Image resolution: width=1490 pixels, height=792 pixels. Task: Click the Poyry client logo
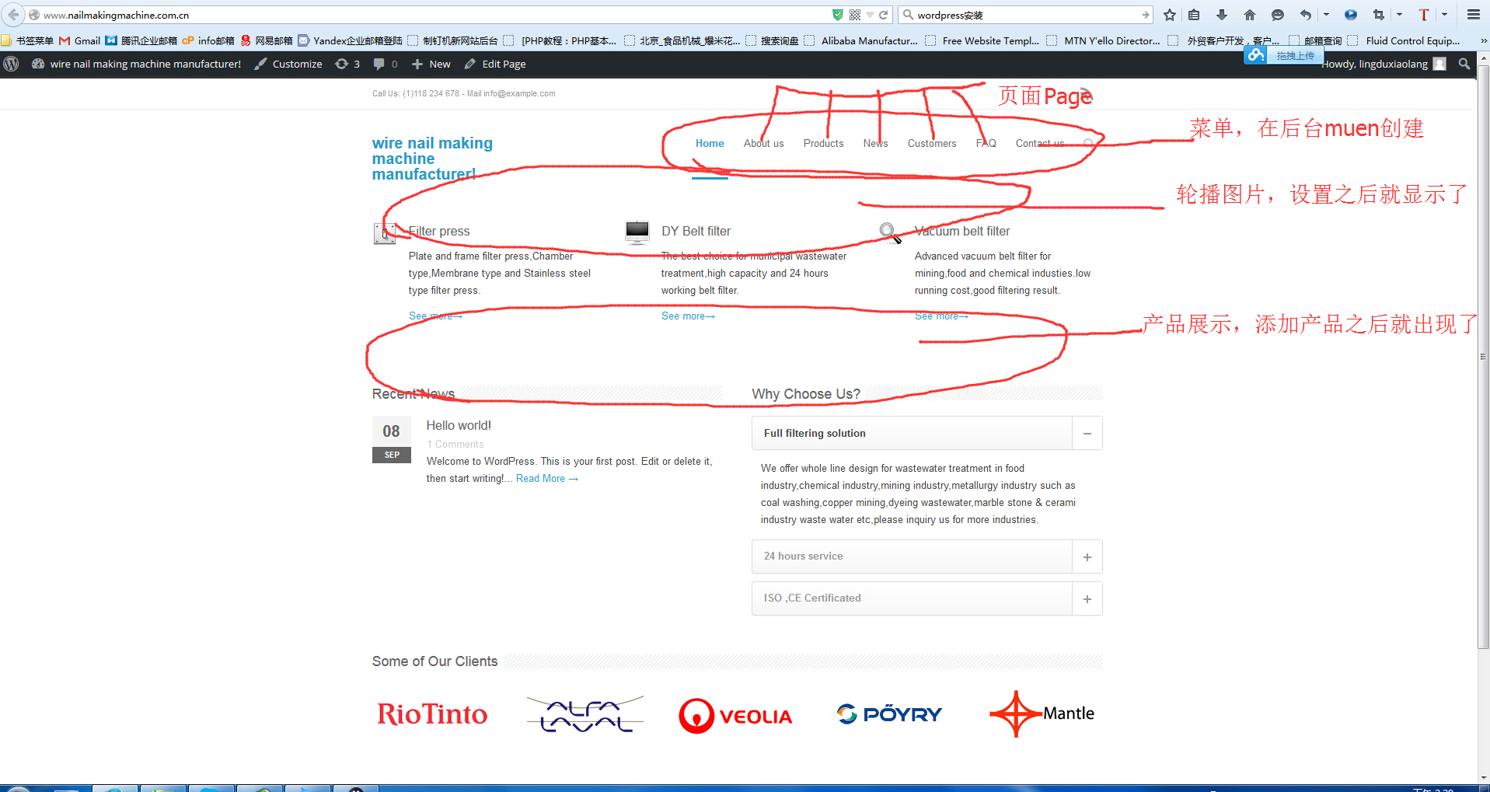click(889, 713)
